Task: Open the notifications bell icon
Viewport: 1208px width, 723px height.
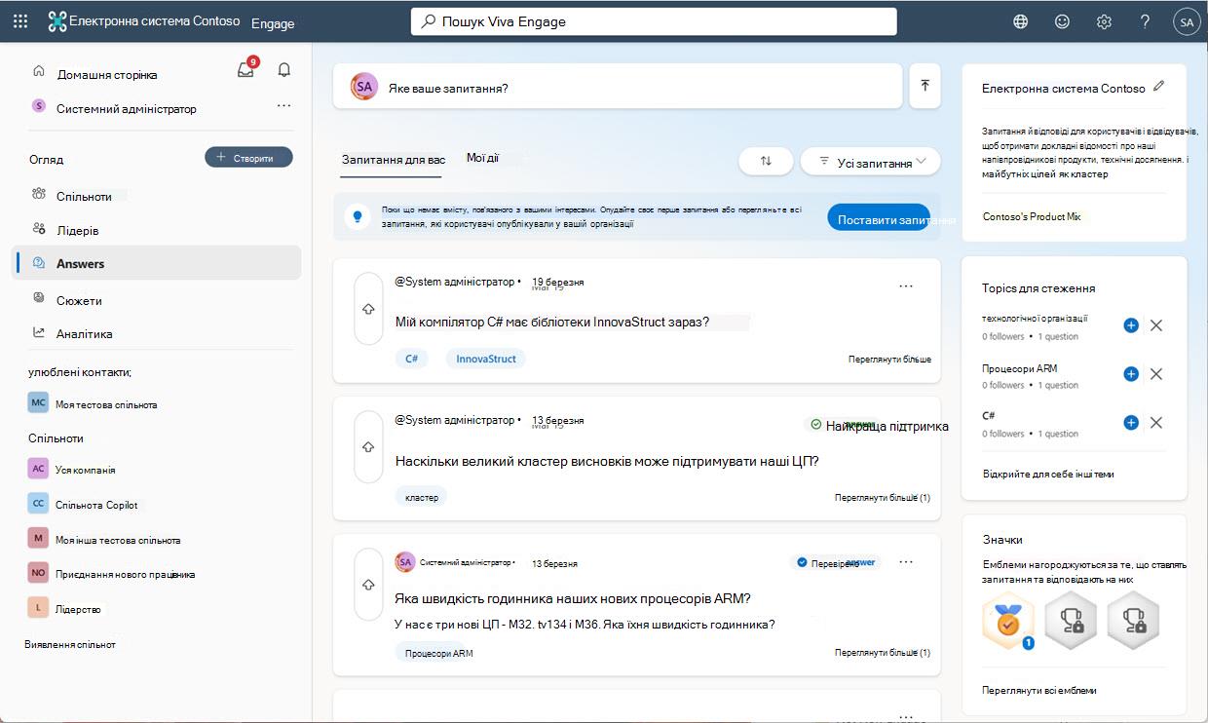Action: coord(284,70)
